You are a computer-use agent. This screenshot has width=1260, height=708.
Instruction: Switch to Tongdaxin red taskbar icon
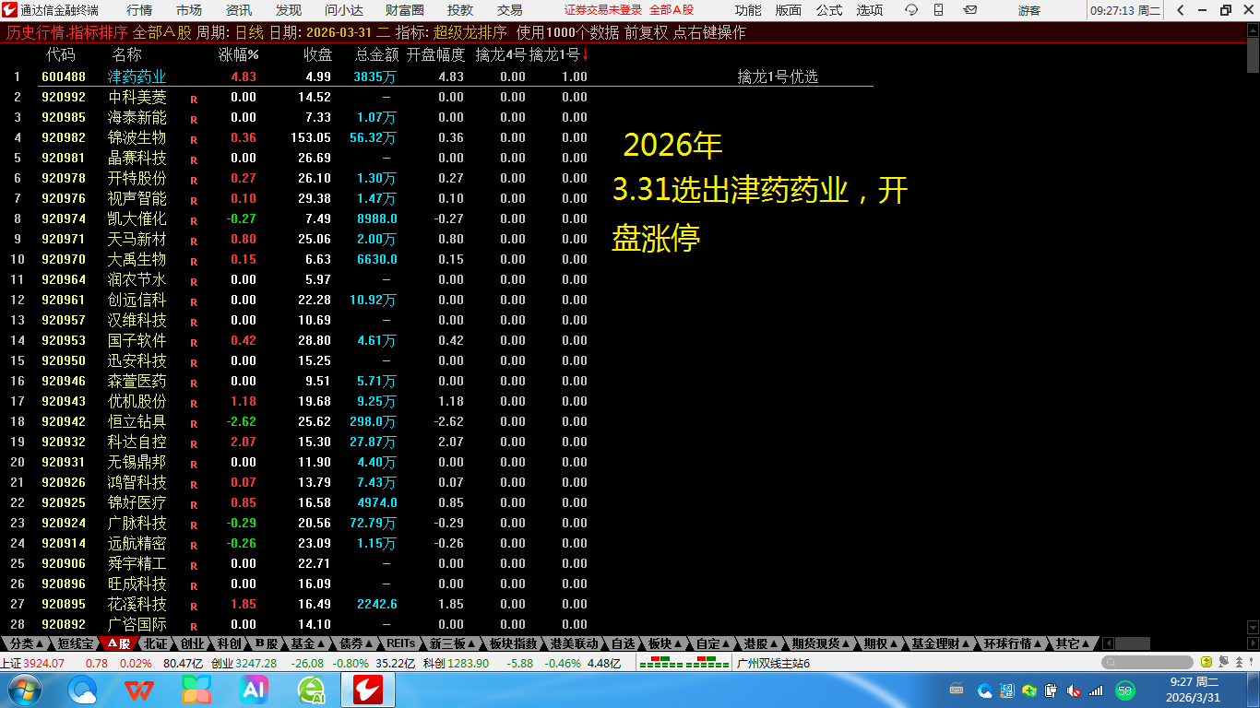coord(368,690)
